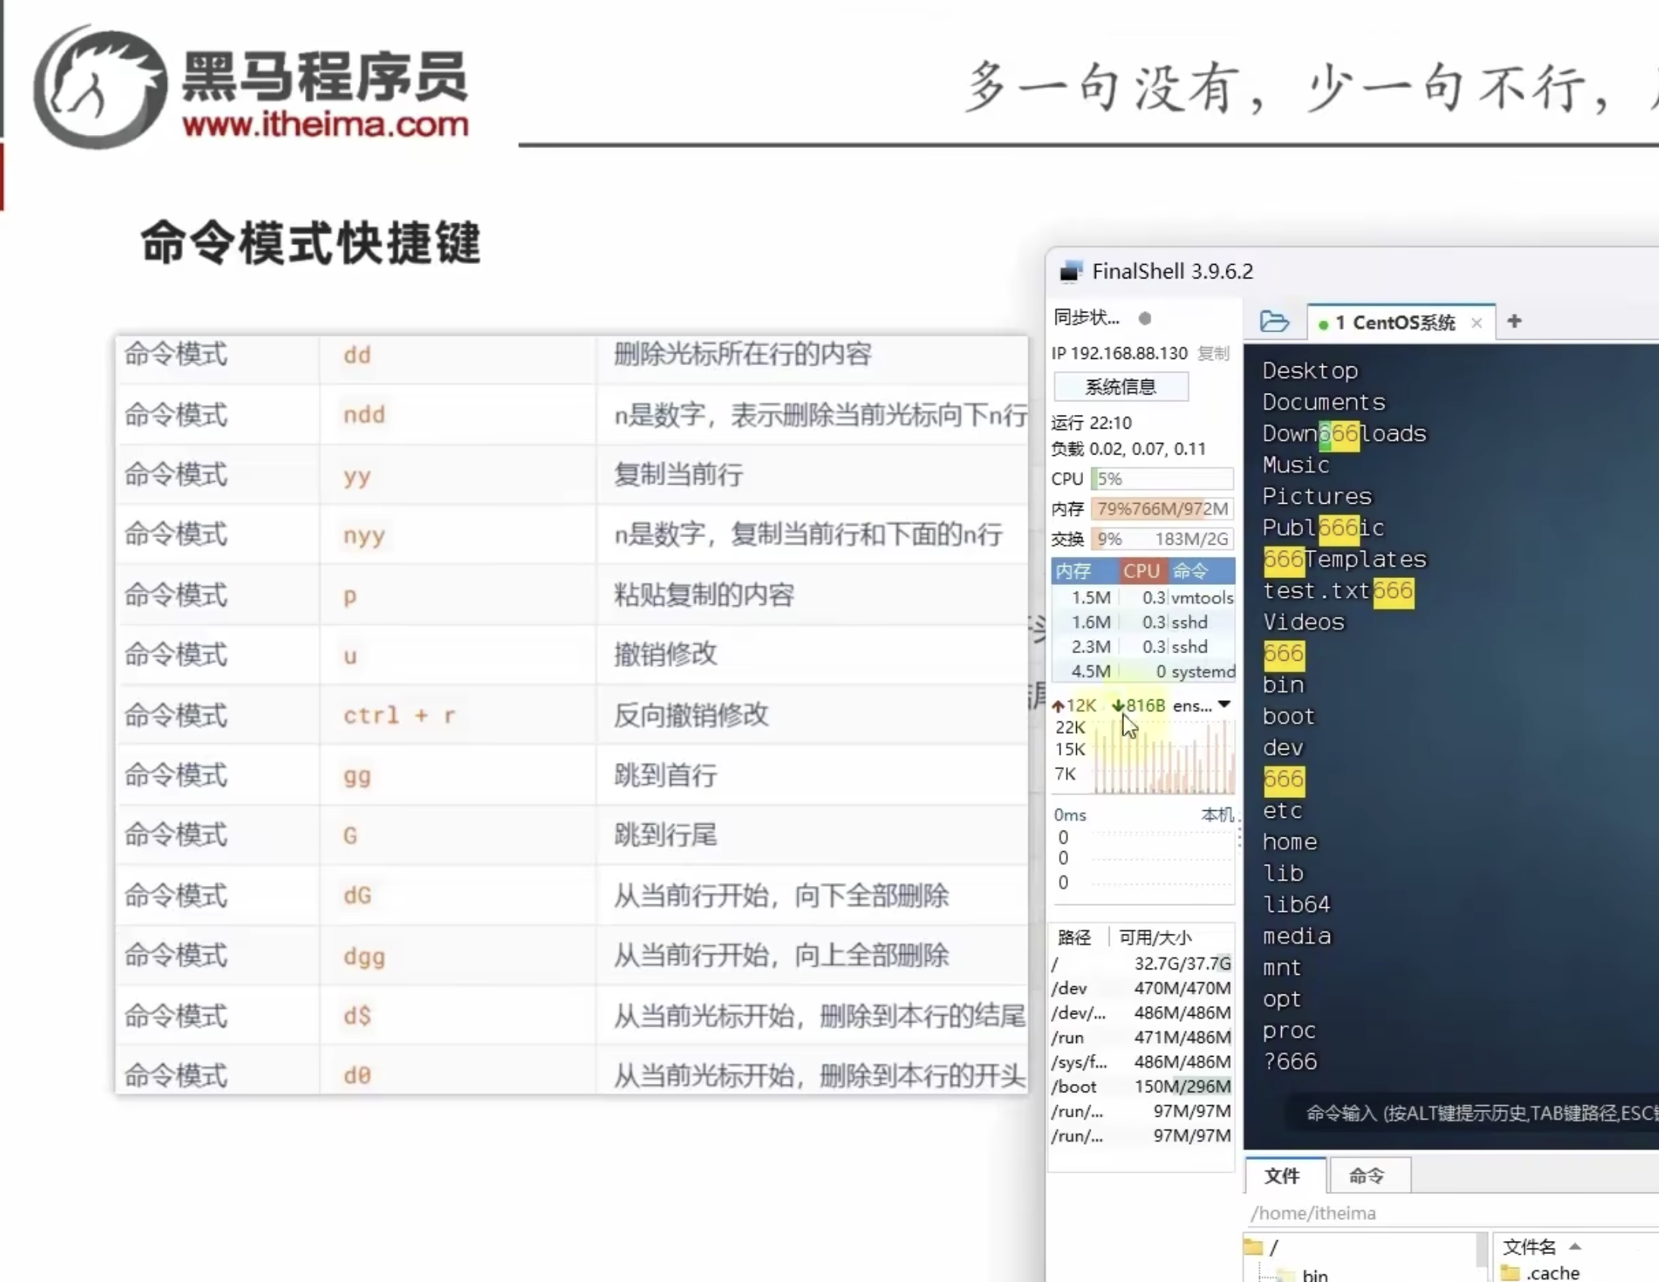Click 'Documents' in the terminal output
Image resolution: width=1659 pixels, height=1282 pixels.
(x=1324, y=402)
